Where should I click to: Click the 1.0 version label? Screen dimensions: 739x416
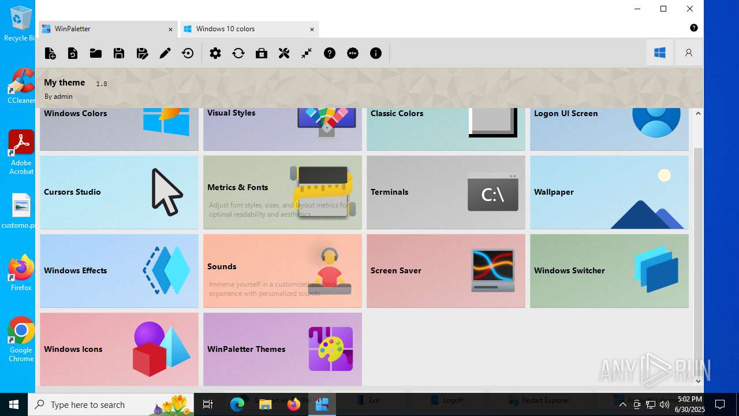click(102, 84)
